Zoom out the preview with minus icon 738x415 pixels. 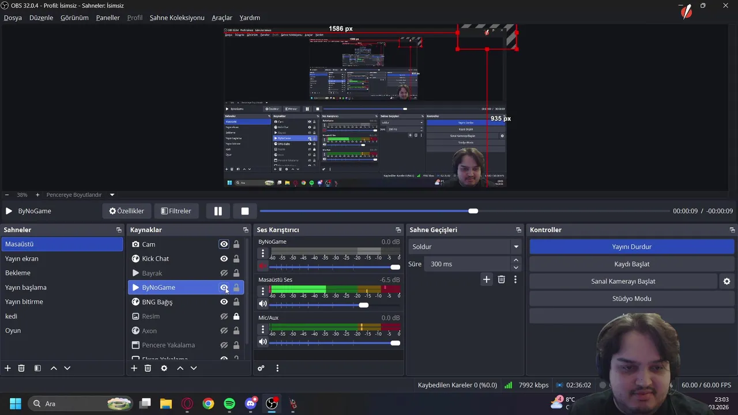tap(7, 195)
